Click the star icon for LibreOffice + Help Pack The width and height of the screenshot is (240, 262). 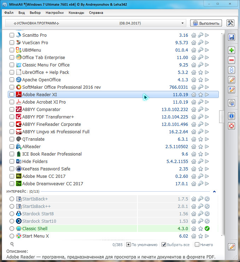200,72
